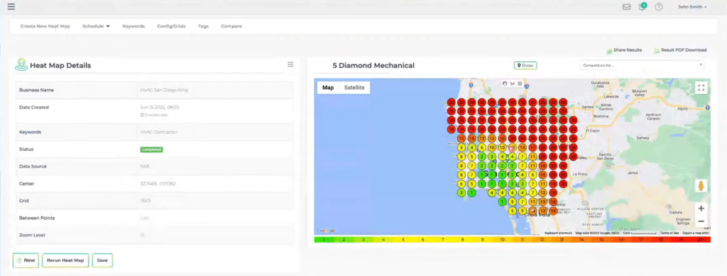Click the Result PDF Download link
Screen dimensions: 727x276
tap(684, 50)
